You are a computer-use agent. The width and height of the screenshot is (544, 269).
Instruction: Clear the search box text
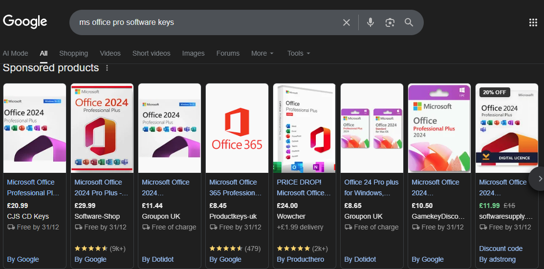click(x=346, y=22)
